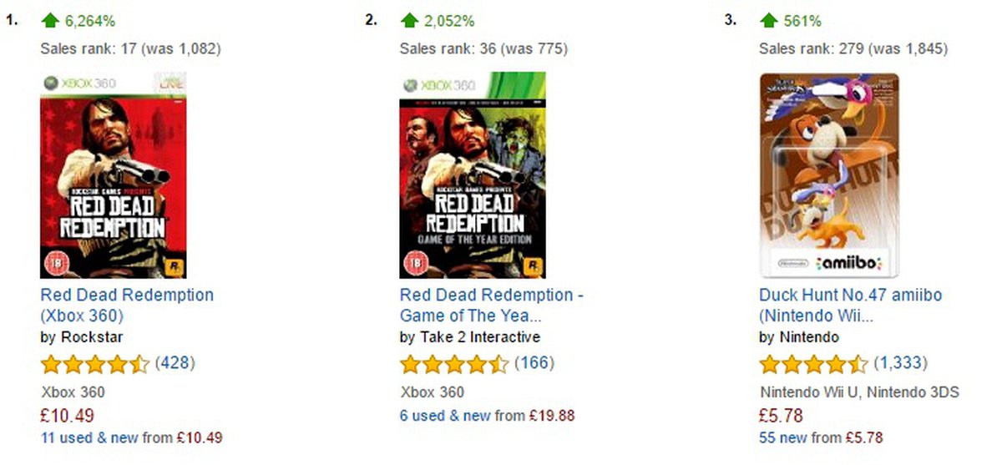
Task: Open the Game of the Year Edition cover image
Action: coord(473,175)
